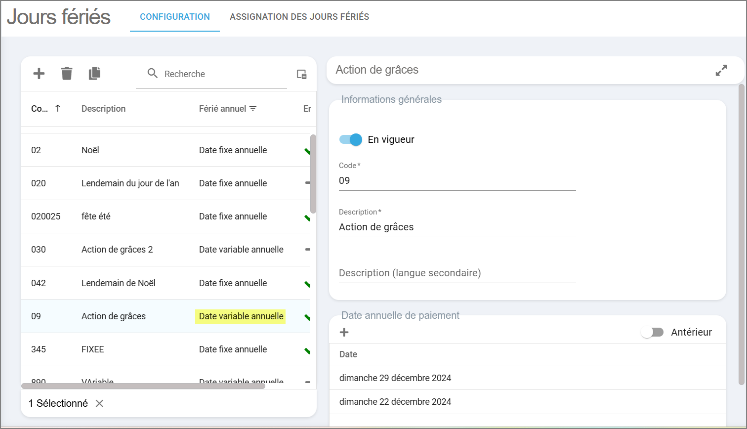Screen dimensions: 747x429
Task: Switch to Assignation des jours fériés tab
Action: point(299,17)
